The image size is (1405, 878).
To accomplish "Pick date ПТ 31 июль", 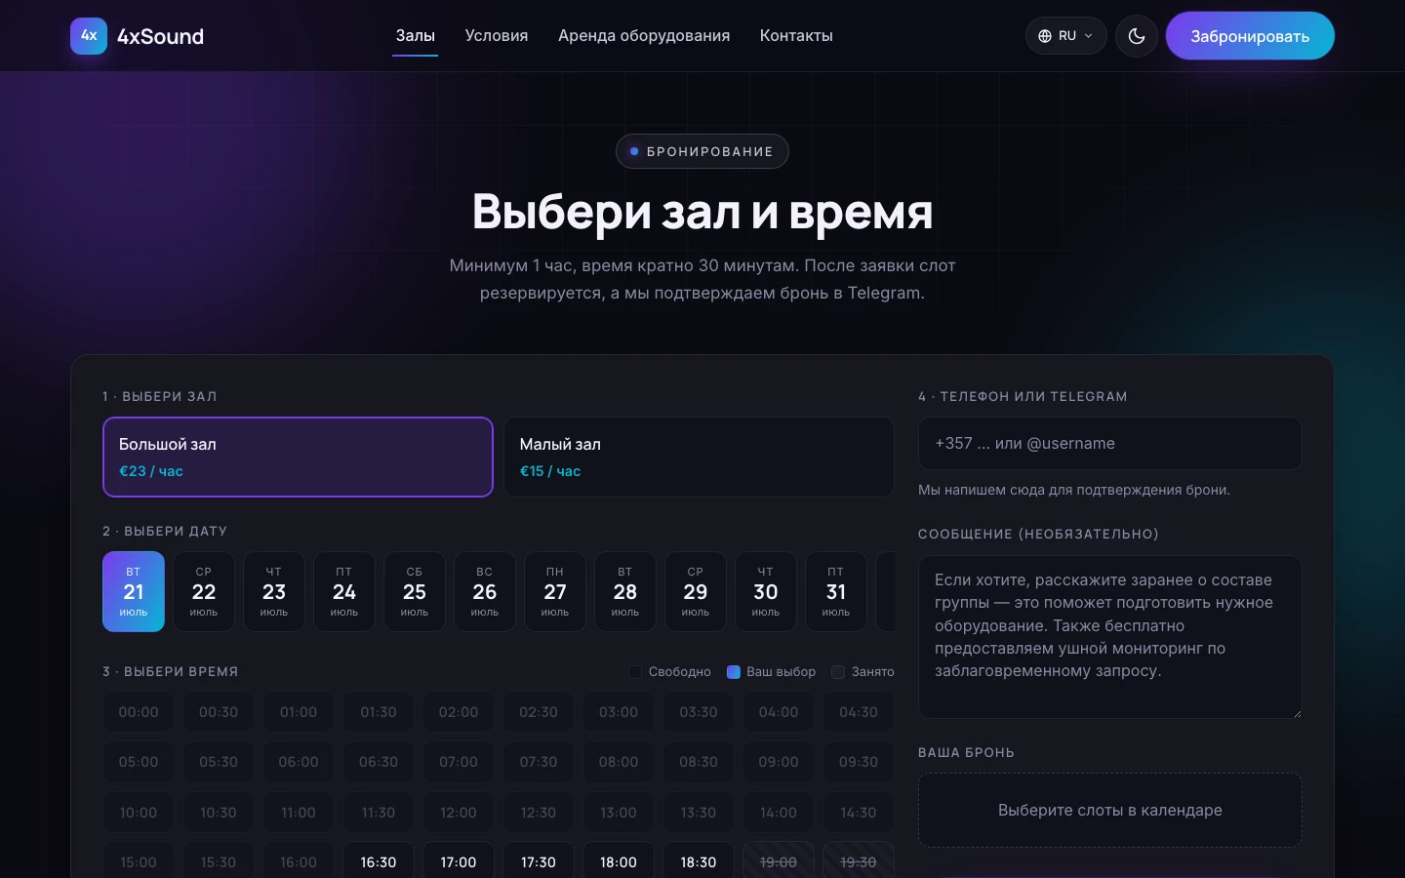I will [x=836, y=591].
